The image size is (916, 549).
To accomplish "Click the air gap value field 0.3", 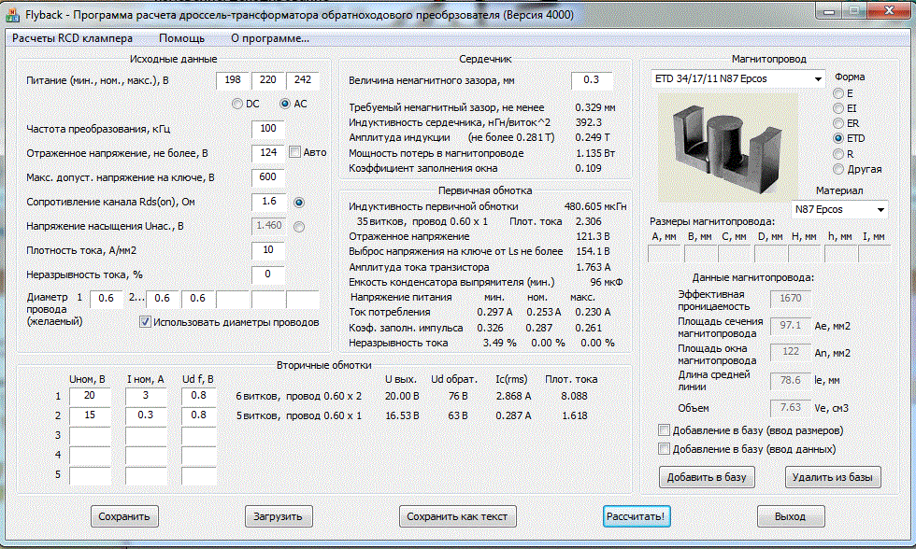I will pyautogui.click(x=591, y=80).
